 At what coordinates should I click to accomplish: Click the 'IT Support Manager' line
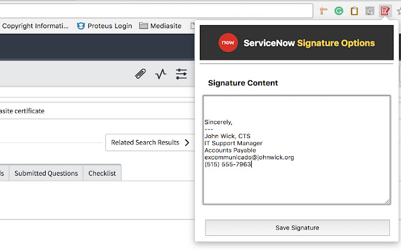click(233, 143)
